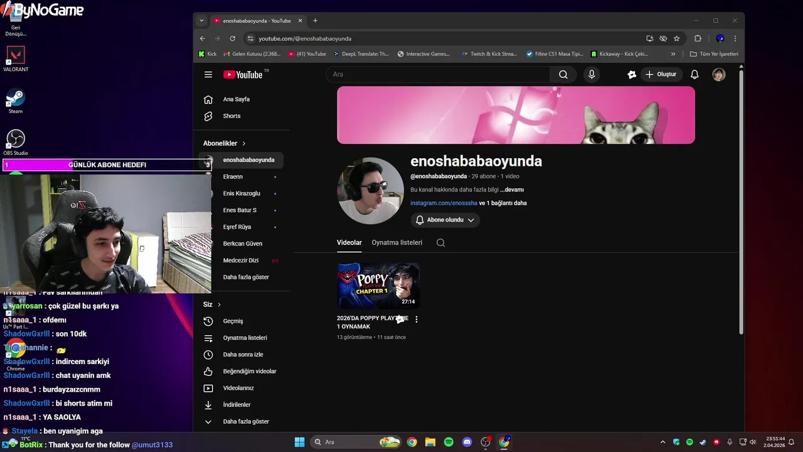Open the tab search dropdown arrow
Image resolution: width=803 pixels, height=452 pixels.
[201, 21]
